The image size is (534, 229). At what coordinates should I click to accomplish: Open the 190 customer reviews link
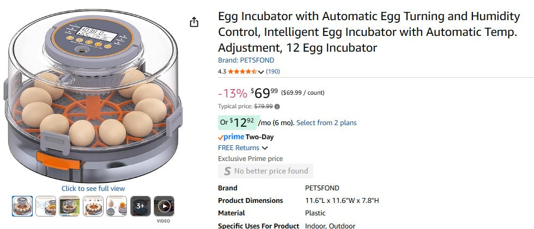tap(273, 71)
